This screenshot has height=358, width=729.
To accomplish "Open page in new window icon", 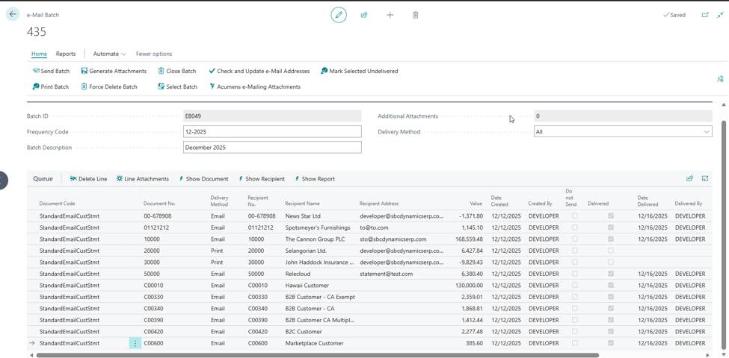I will (705, 15).
